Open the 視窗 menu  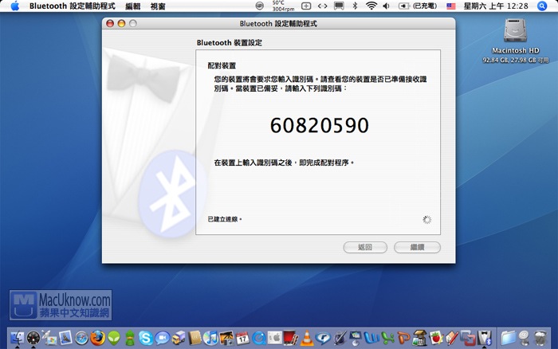[158, 6]
